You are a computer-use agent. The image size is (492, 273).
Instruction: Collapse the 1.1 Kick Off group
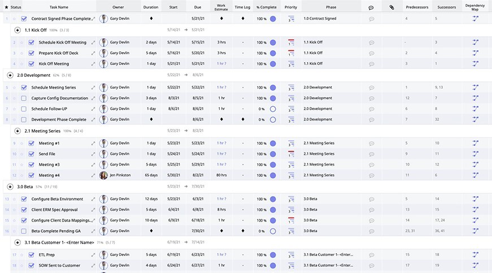(18, 30)
